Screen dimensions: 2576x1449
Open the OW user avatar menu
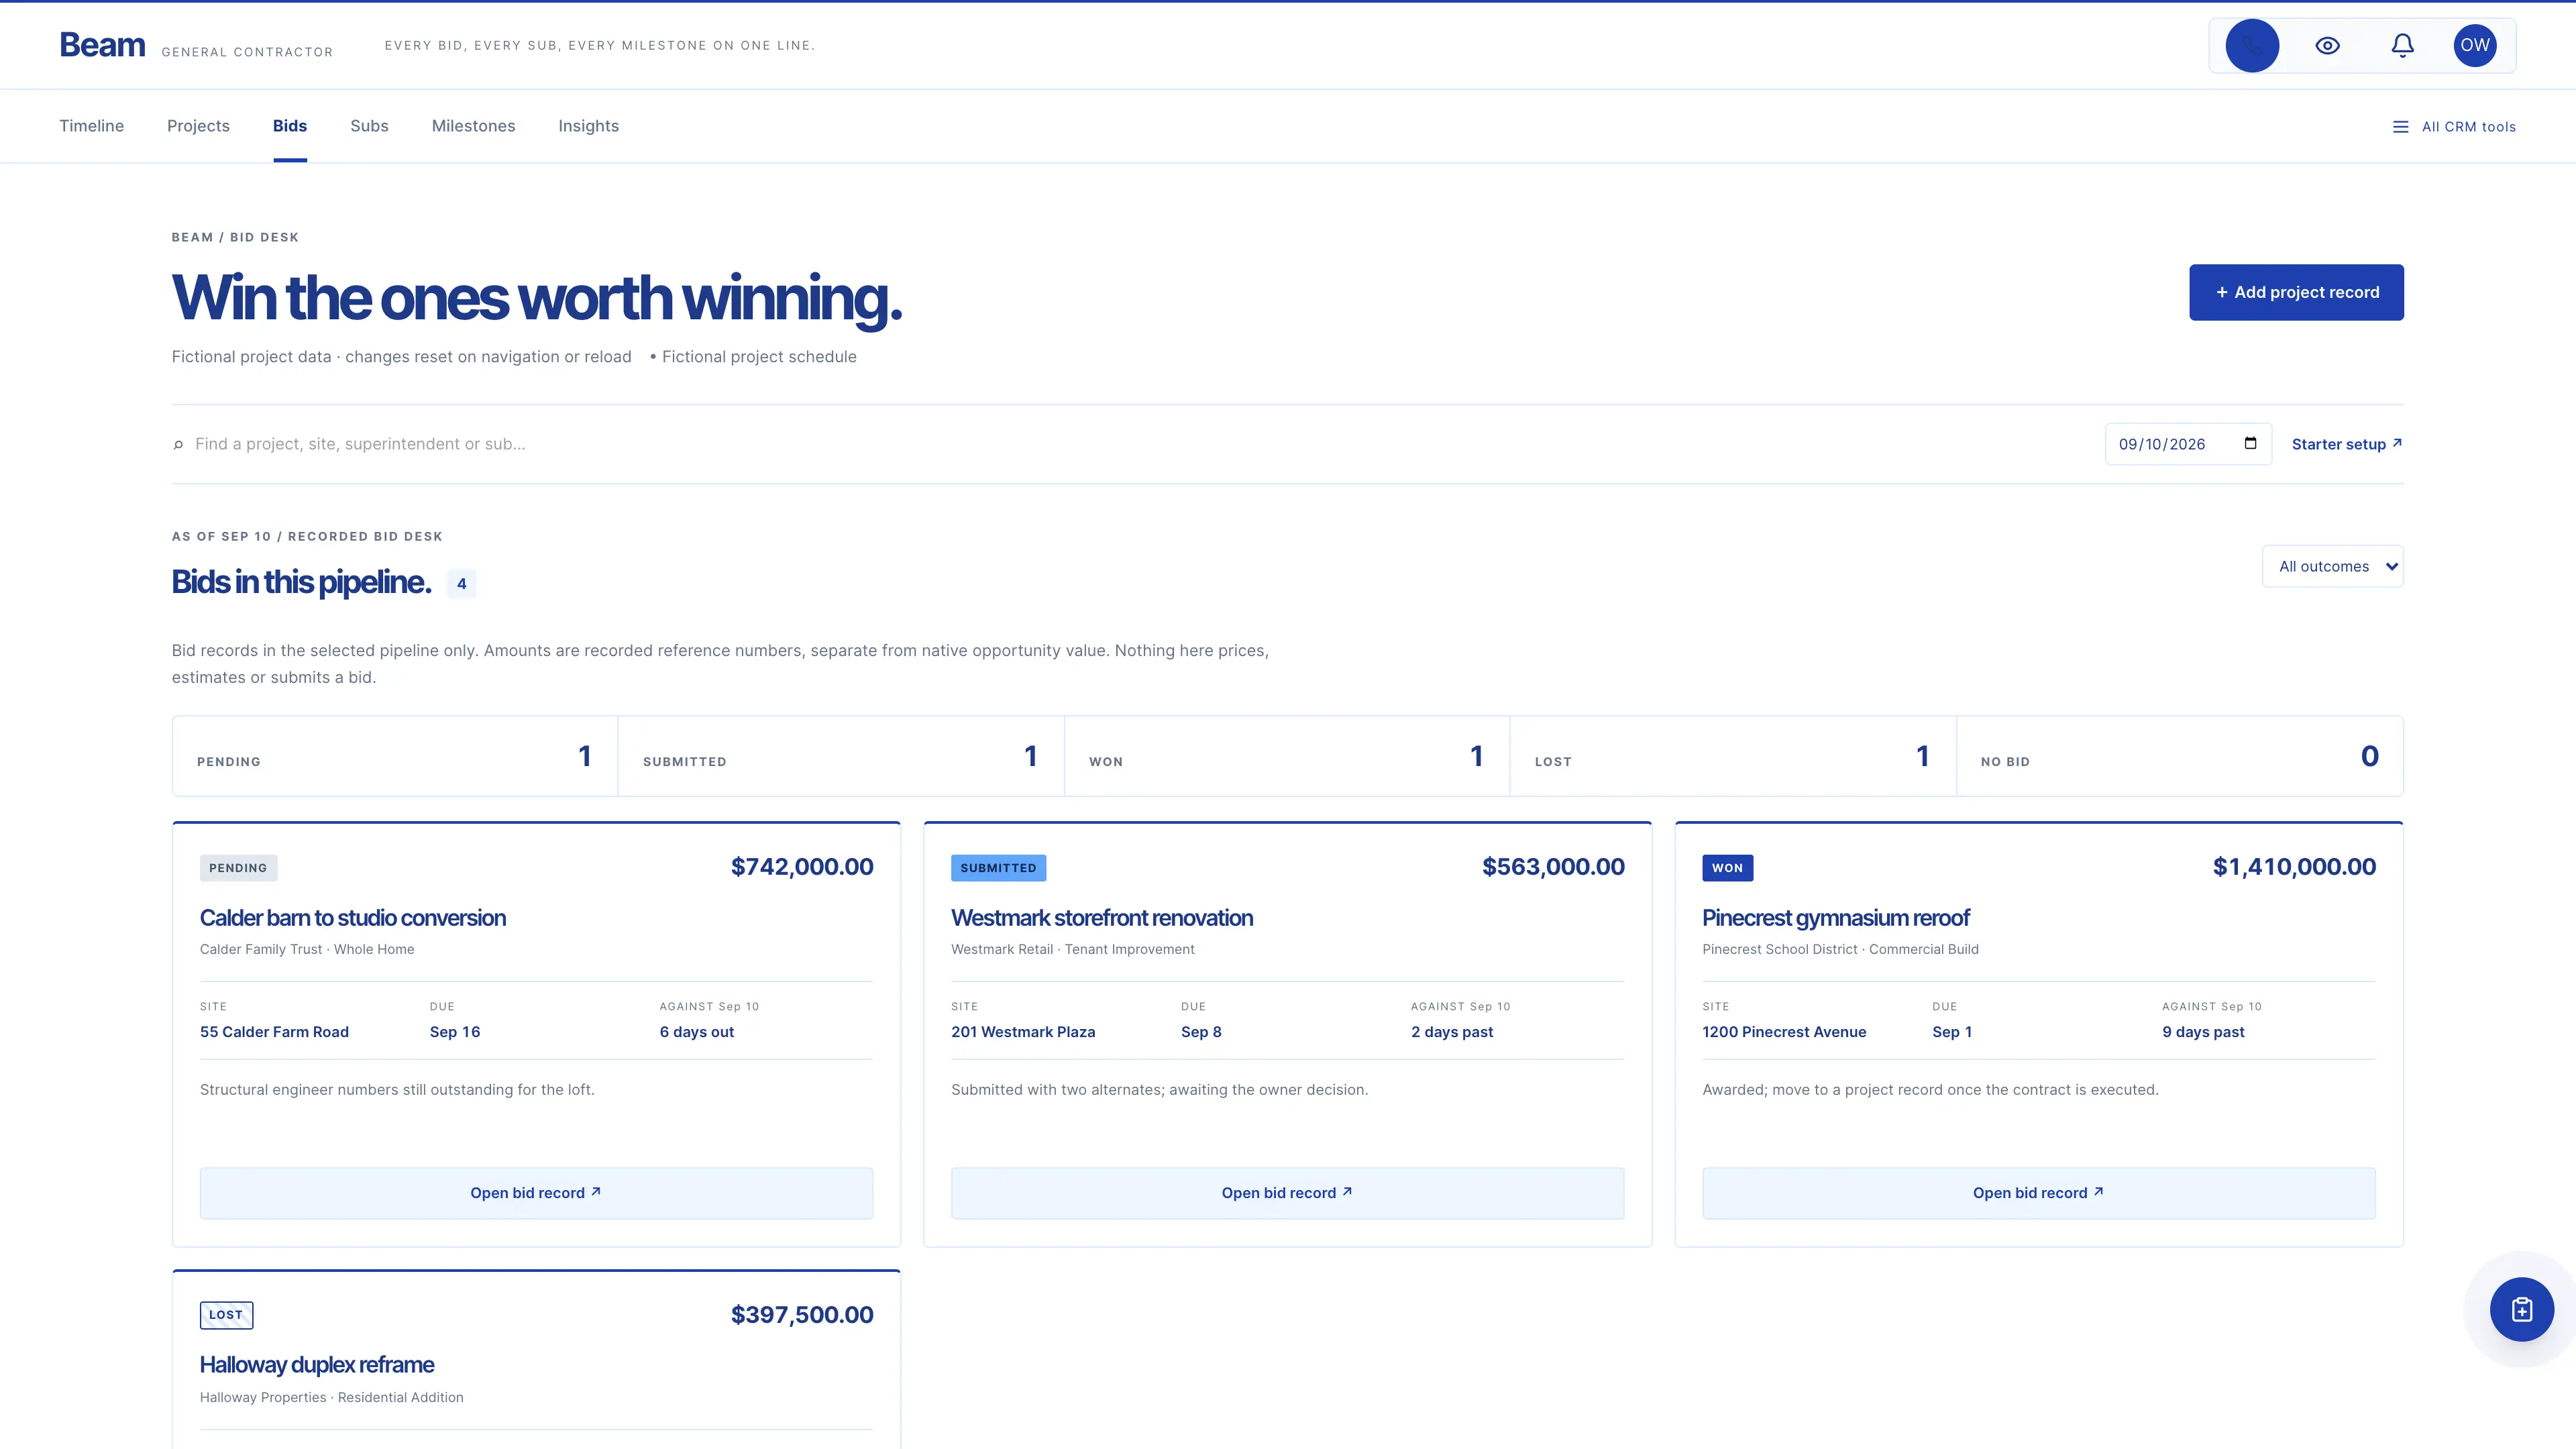2475,45
